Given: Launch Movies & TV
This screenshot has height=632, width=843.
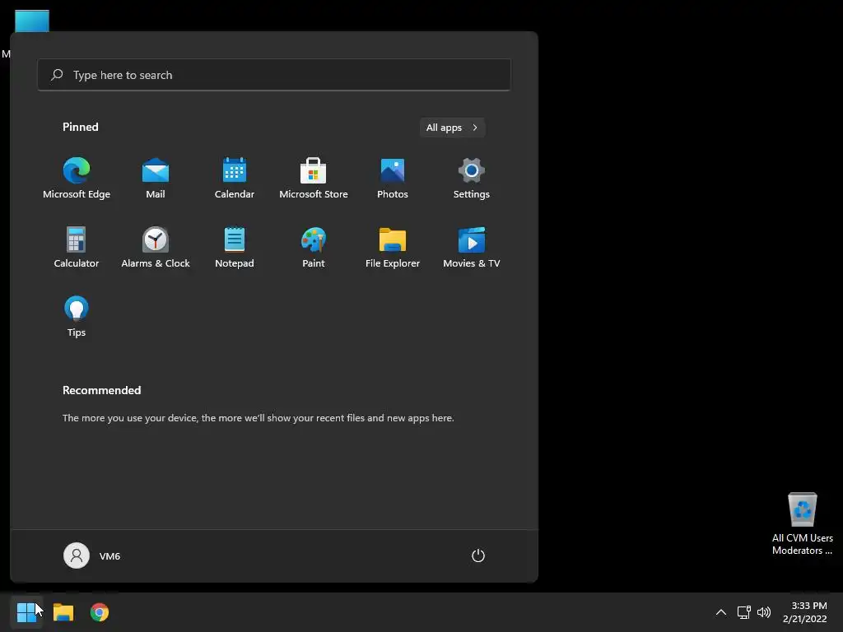Looking at the screenshot, I should click(472, 248).
